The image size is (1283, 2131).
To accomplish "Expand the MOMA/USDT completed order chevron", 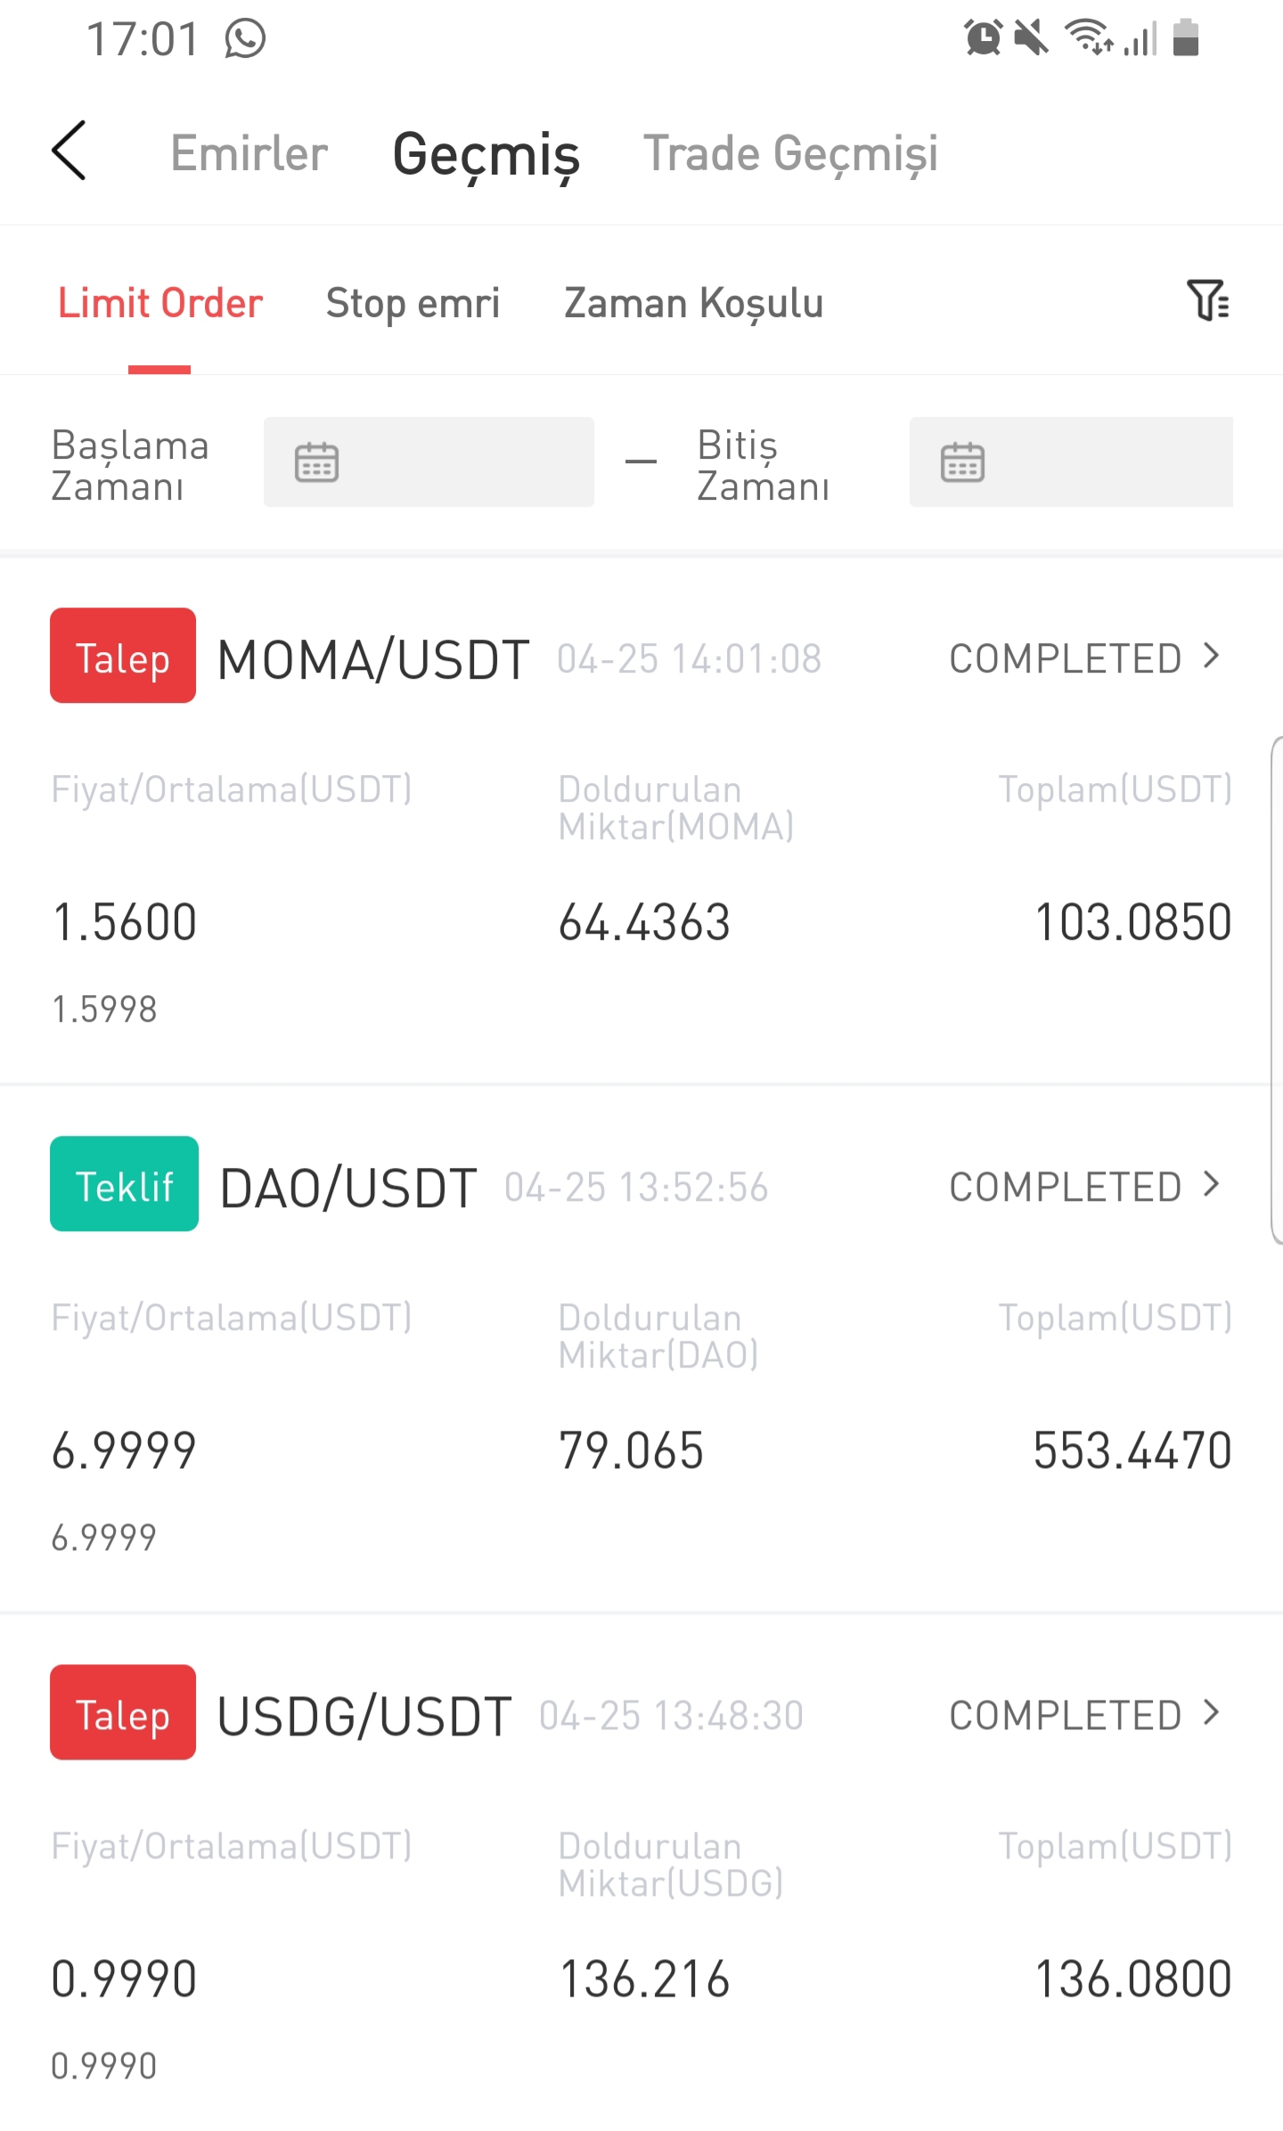I will (x=1211, y=657).
